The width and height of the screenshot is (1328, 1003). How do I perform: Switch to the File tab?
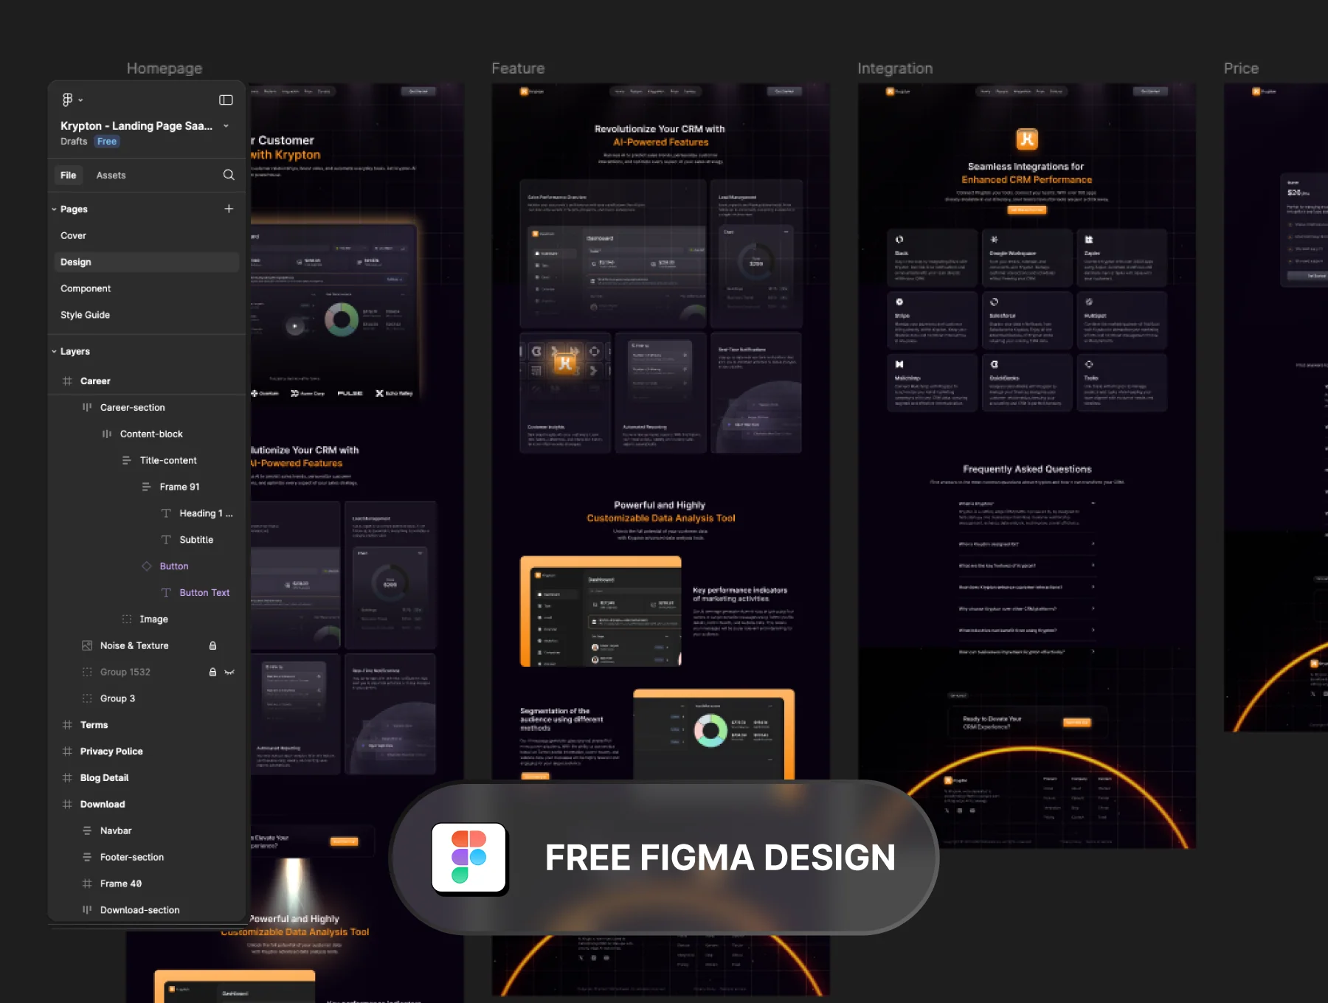68,175
